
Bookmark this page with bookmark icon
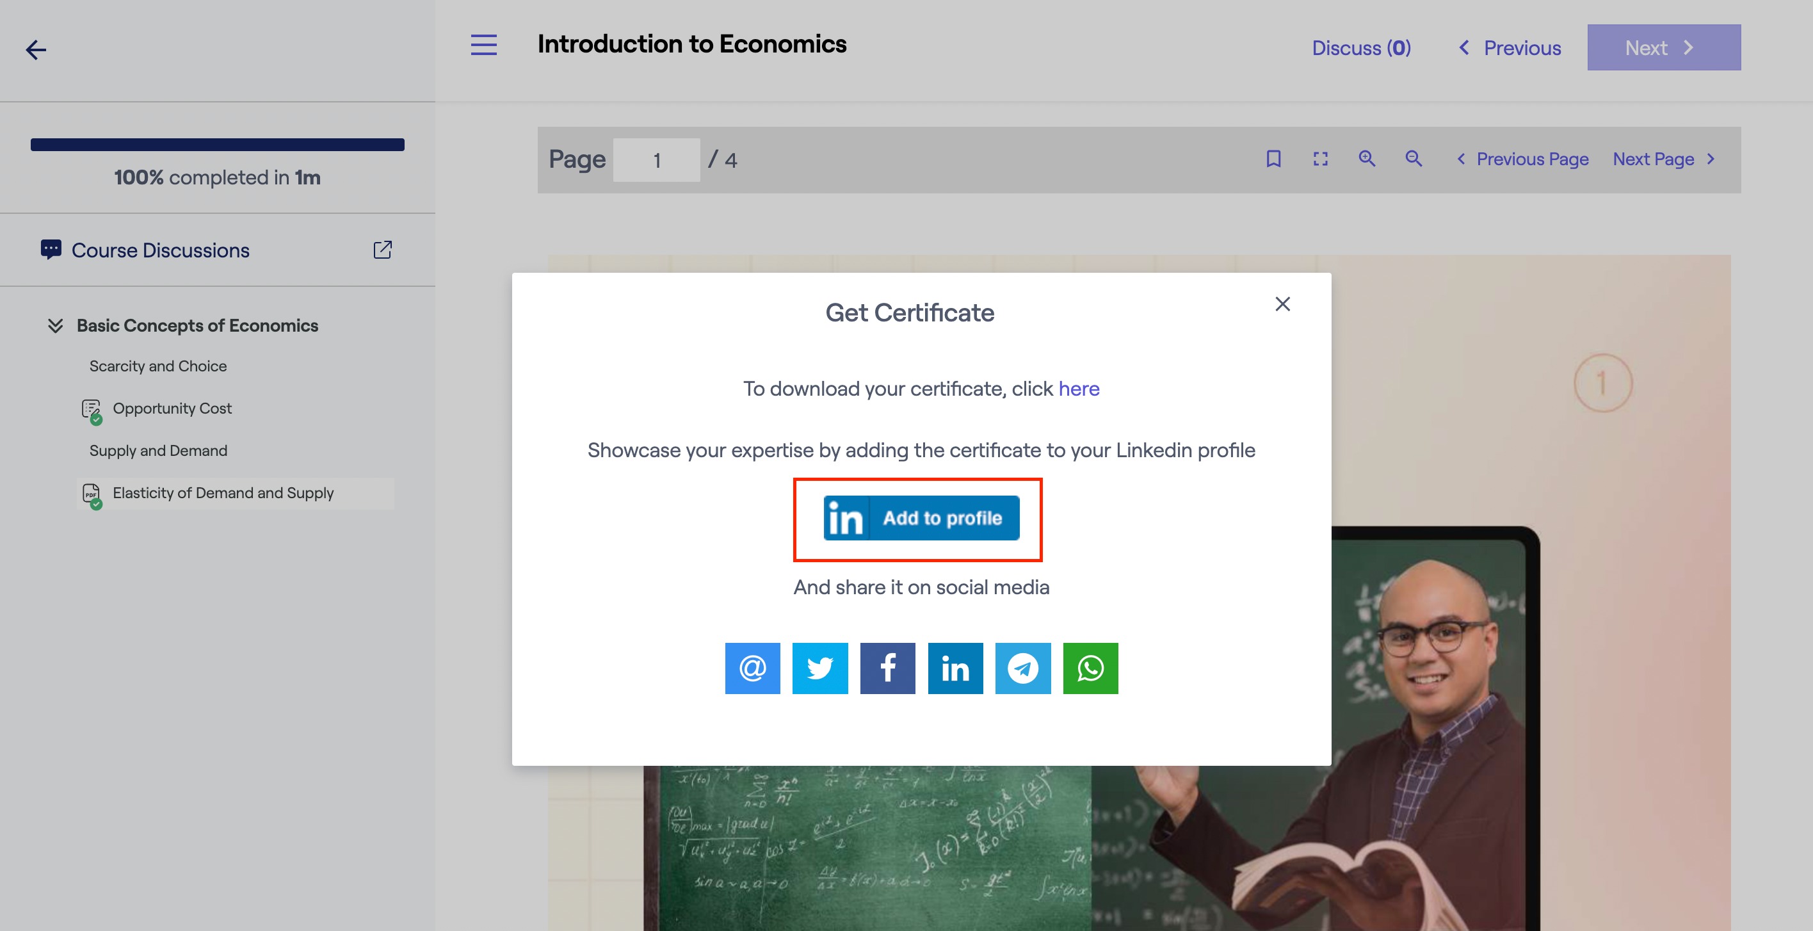[1273, 159]
